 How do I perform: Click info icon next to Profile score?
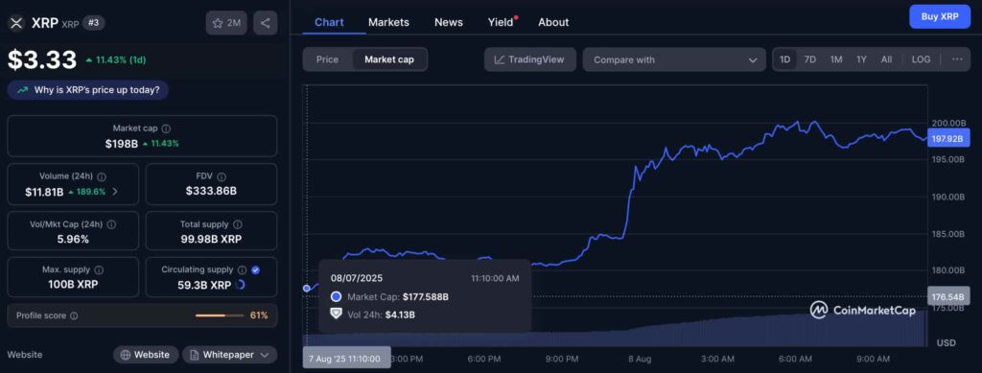pos(74,316)
